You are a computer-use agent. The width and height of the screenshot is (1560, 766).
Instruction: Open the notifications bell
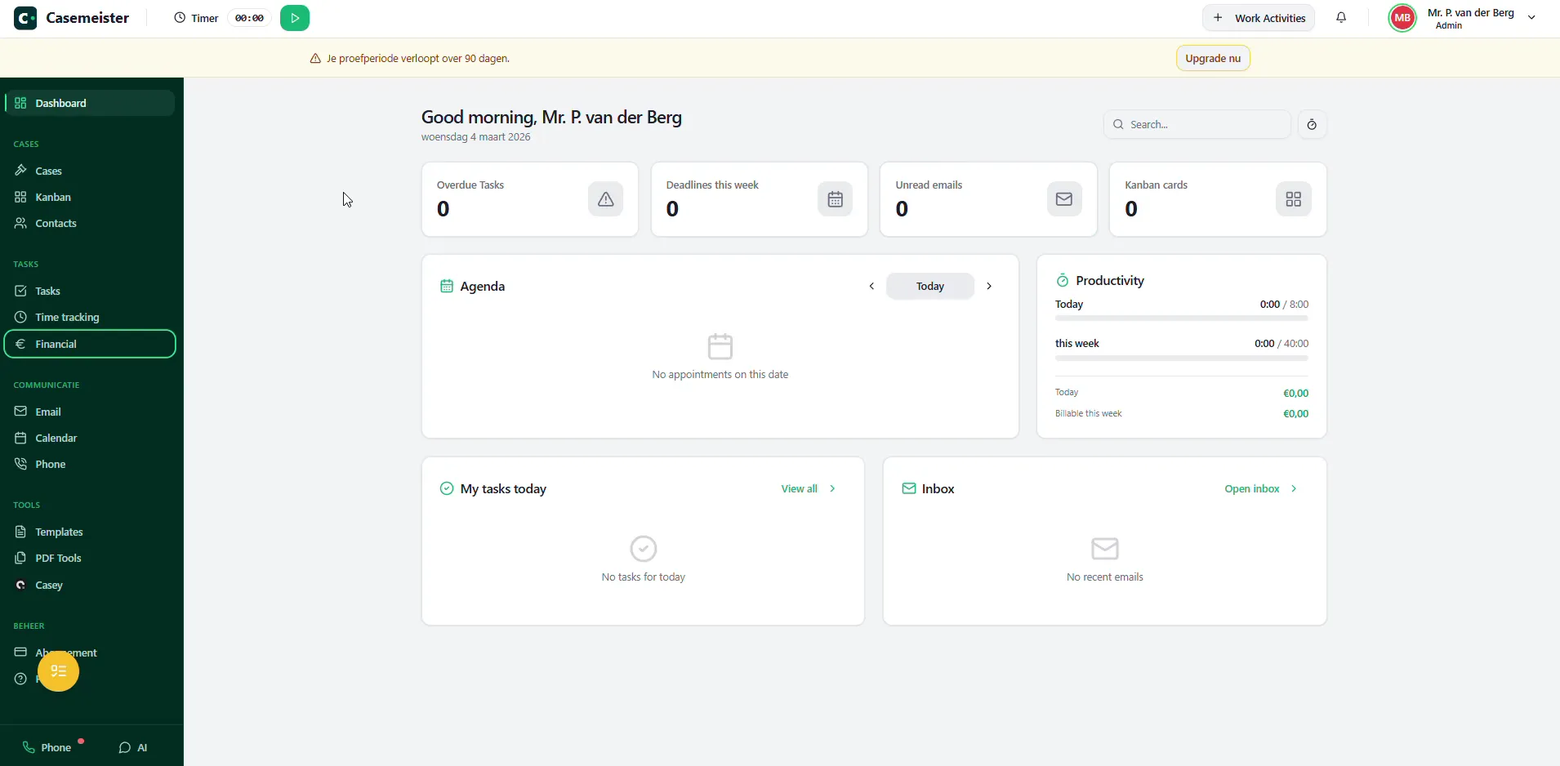point(1341,18)
